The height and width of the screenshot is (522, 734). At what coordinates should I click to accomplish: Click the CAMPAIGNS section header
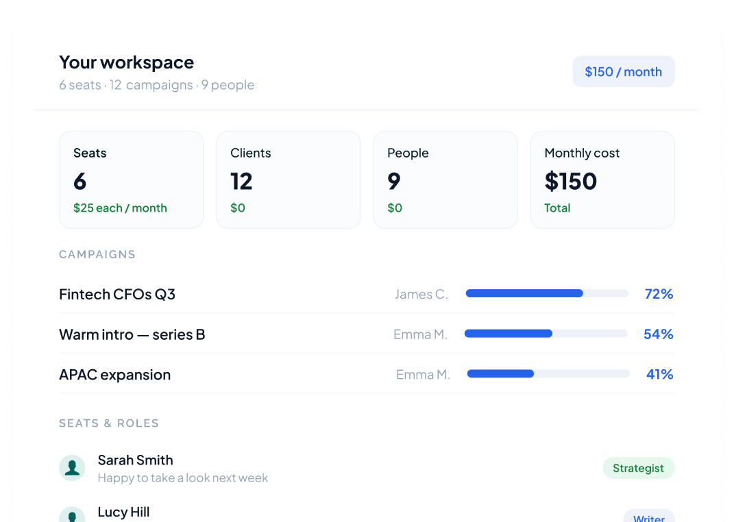[97, 254]
